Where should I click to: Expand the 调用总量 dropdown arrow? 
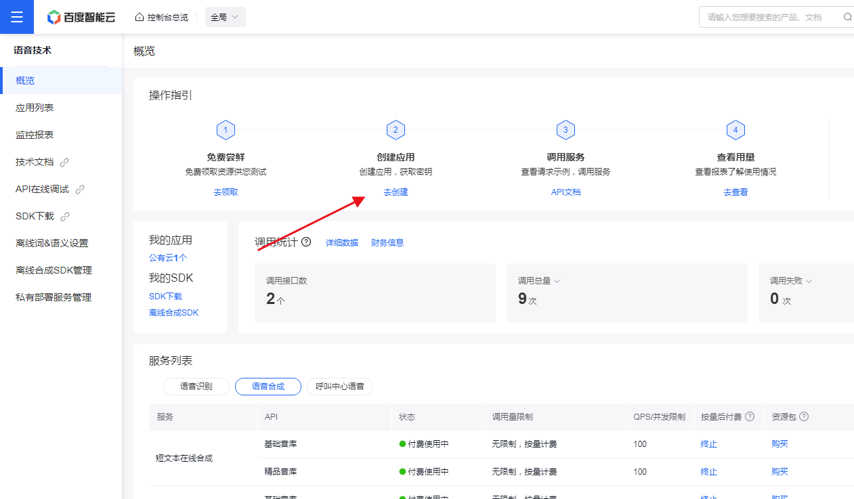point(557,280)
